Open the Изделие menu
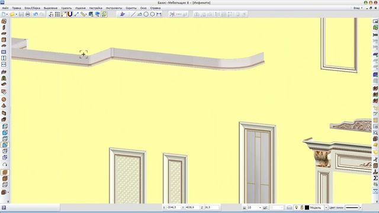The width and height of the screenshot is (379, 213). tap(81, 8)
